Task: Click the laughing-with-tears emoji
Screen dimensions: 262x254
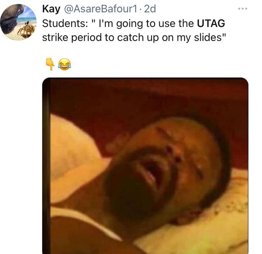Action: click(64, 64)
